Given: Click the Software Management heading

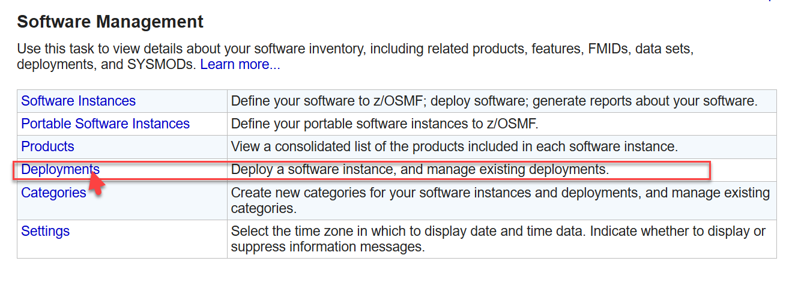Looking at the screenshot, I should (110, 22).
